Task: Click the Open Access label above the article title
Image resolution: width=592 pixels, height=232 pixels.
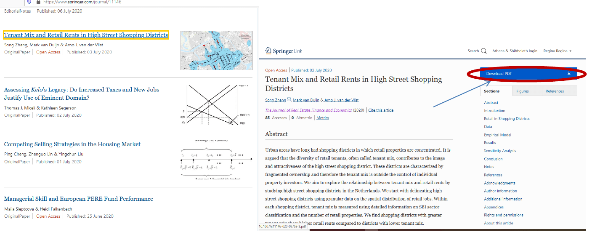Action: point(276,70)
